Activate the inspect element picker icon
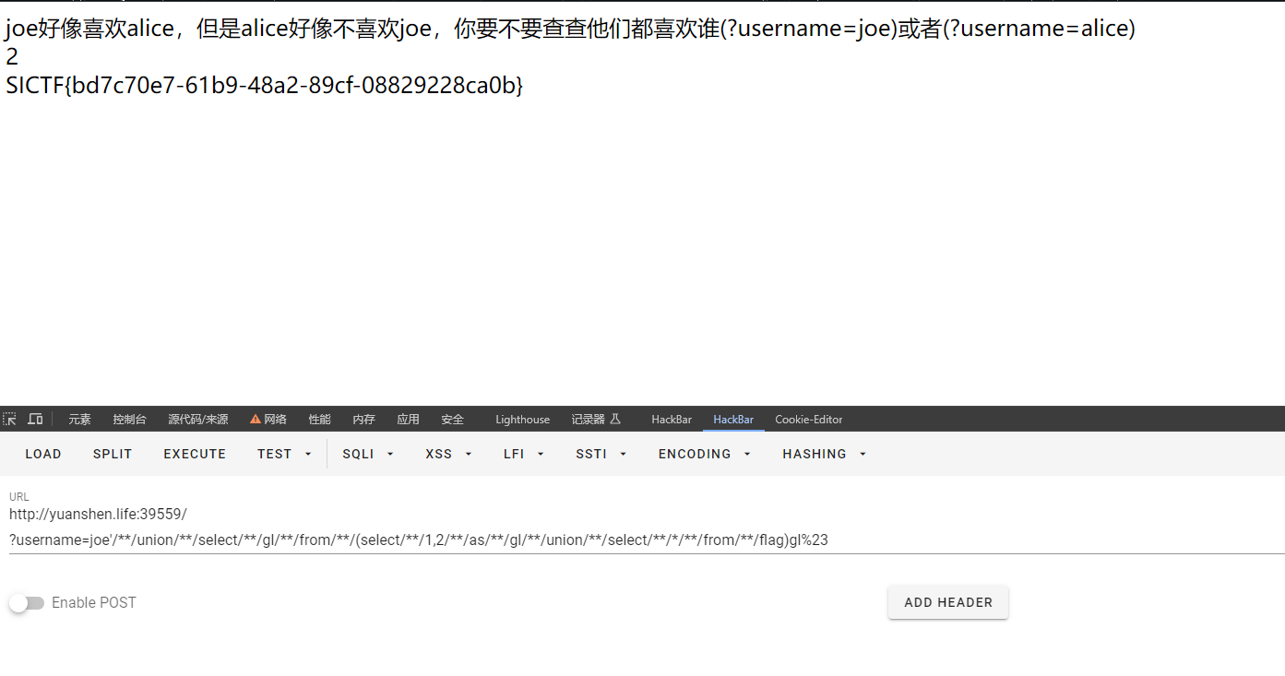Screen dimensions: 1285x676 coord(10,419)
